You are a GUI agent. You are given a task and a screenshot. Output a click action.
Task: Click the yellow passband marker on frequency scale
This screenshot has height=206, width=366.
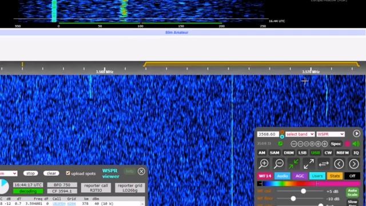pyautogui.click(x=252, y=64)
